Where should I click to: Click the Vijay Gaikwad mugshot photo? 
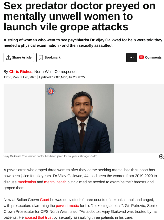[79, 118]
